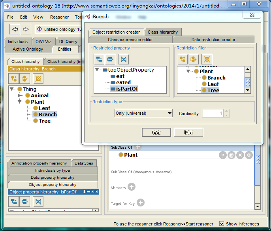Image resolution: width=271 pixels, height=231 pixels.
Task: Switch to Class expression editor tab
Action: (x=130, y=40)
